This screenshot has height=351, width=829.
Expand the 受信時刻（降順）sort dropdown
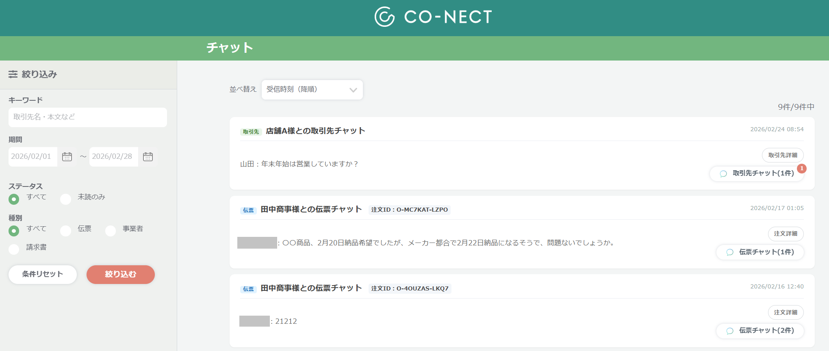click(x=312, y=90)
